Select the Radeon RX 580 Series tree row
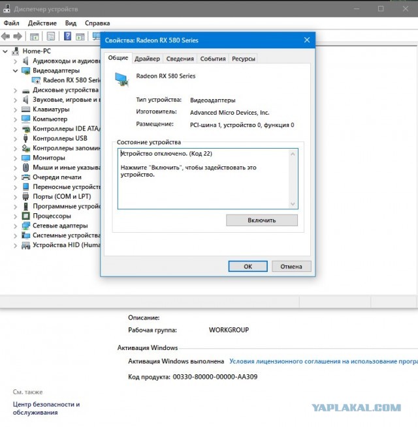418x427 pixels. click(x=67, y=80)
